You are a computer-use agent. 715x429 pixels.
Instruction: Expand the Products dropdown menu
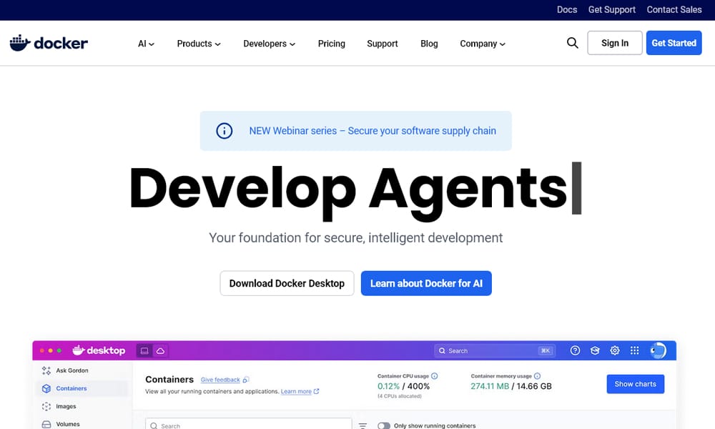[199, 44]
